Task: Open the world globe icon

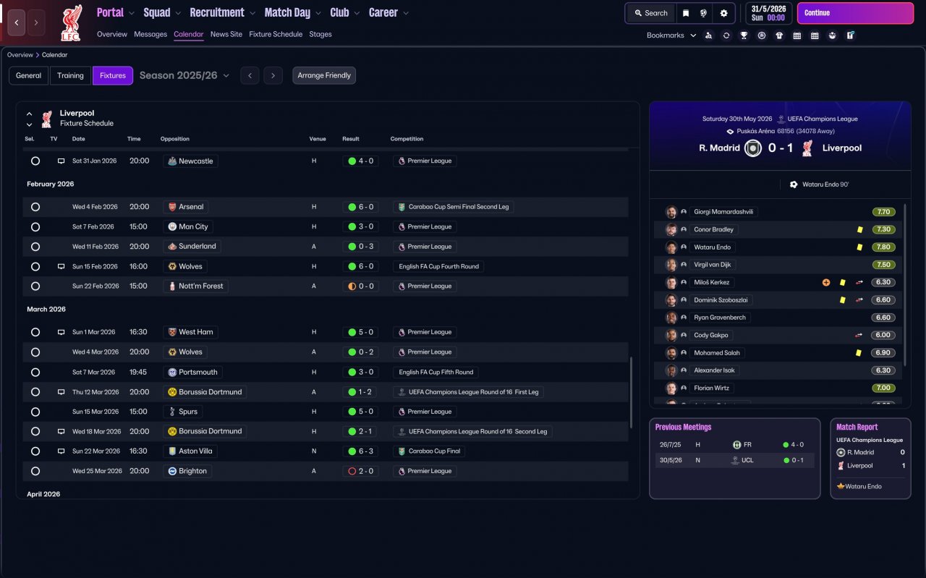Action: 704,13
